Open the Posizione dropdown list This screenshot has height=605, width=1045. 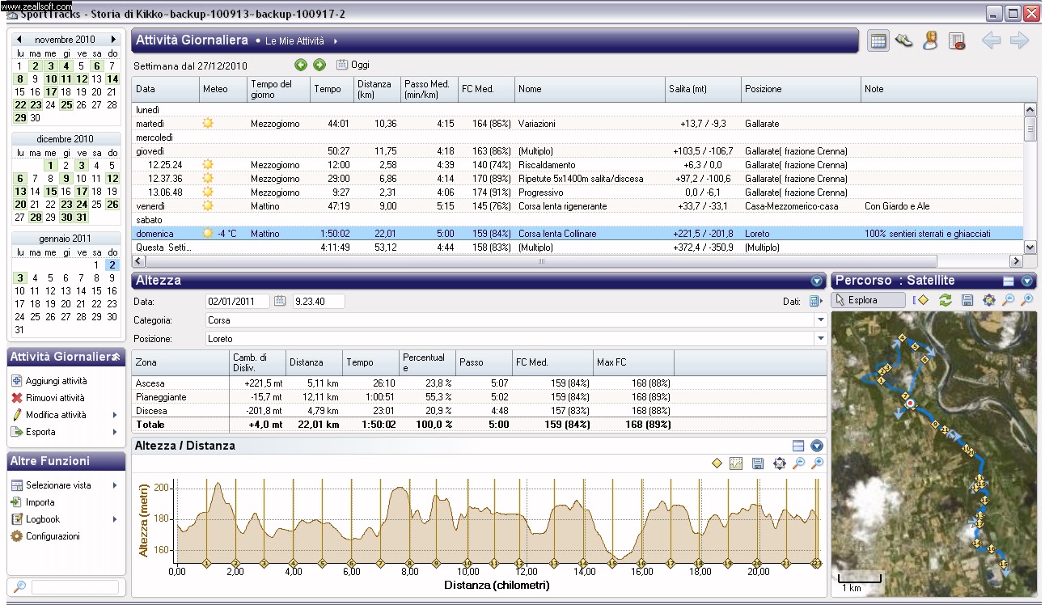[x=821, y=338]
